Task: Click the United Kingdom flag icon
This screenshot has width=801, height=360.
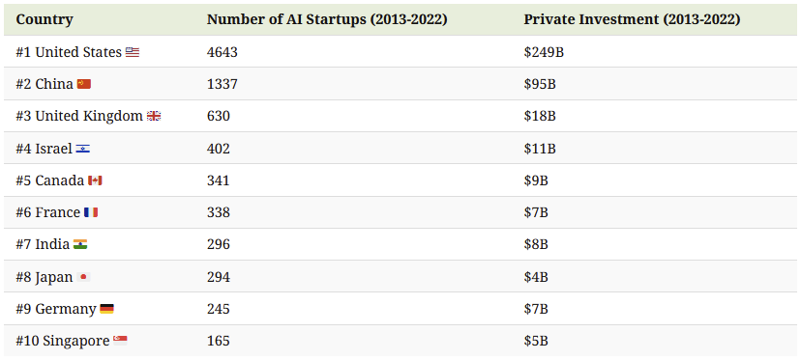Action: (154, 116)
